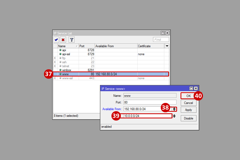The width and height of the screenshot is (240, 160).
Task: Select the disabled telnet service row
Action: pos(111,66)
